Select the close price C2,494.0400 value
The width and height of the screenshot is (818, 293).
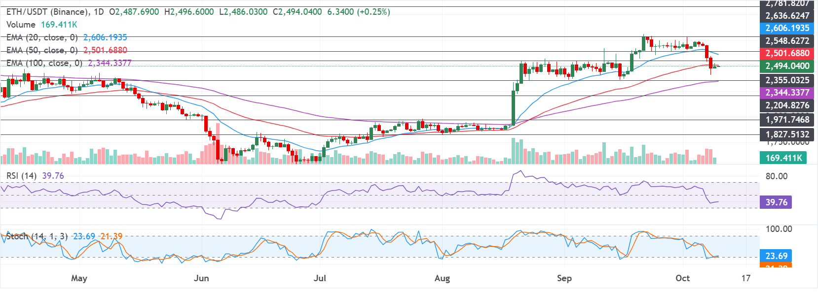[x=297, y=11]
